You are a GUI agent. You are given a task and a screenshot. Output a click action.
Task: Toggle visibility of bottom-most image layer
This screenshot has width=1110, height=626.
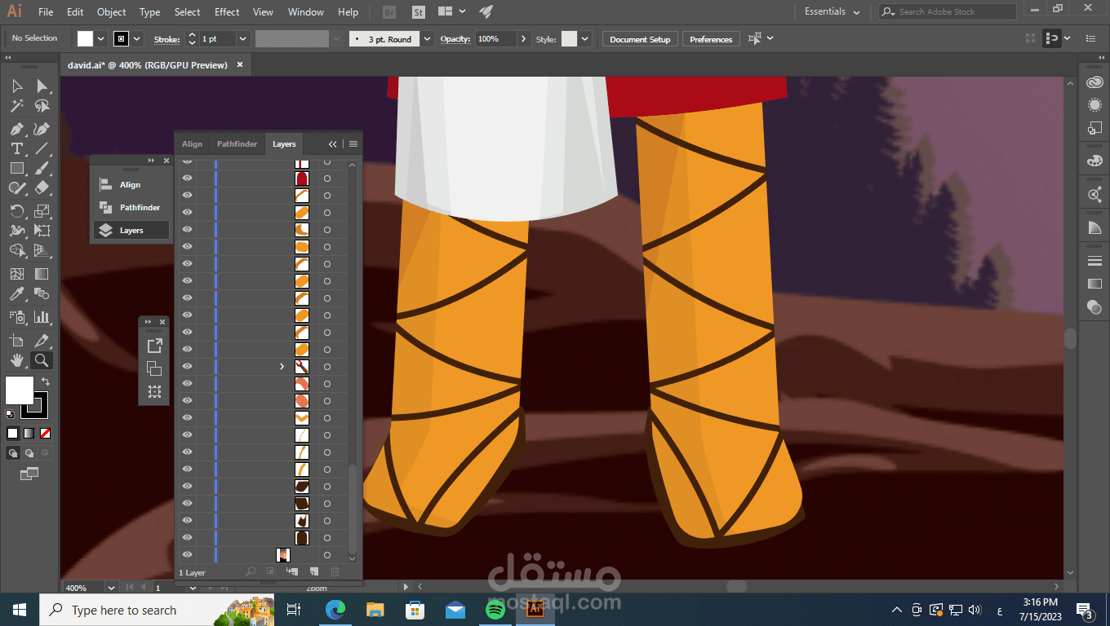point(187,555)
